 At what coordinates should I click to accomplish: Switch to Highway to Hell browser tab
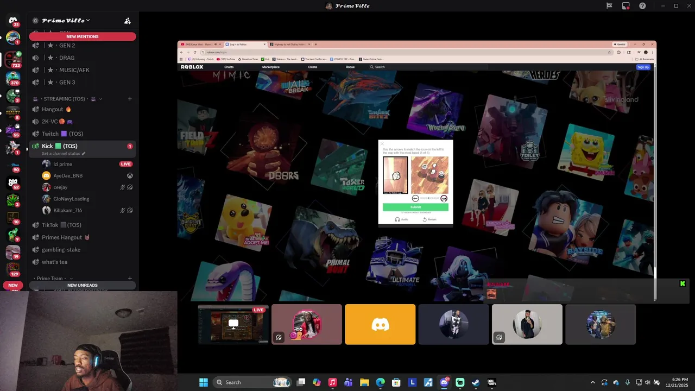click(290, 45)
